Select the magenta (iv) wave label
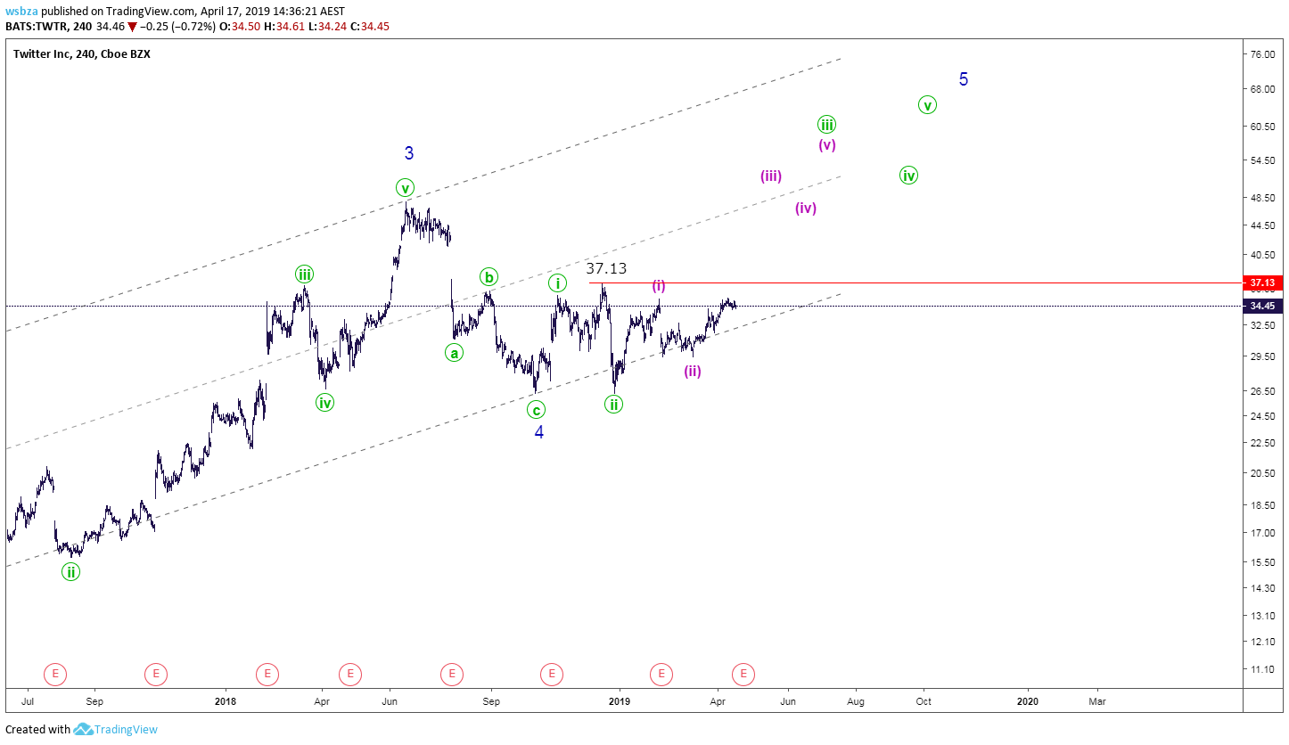Screen dimensions: 1289x745 806,208
